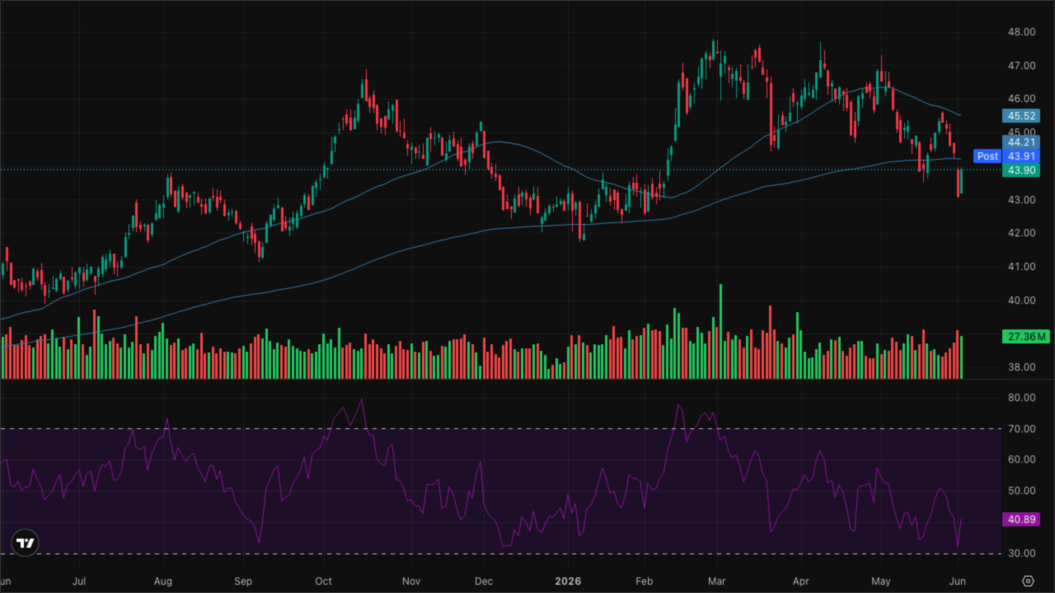This screenshot has width=1055, height=593.
Task: Click the tallest green volume bar in March
Action: click(x=721, y=331)
